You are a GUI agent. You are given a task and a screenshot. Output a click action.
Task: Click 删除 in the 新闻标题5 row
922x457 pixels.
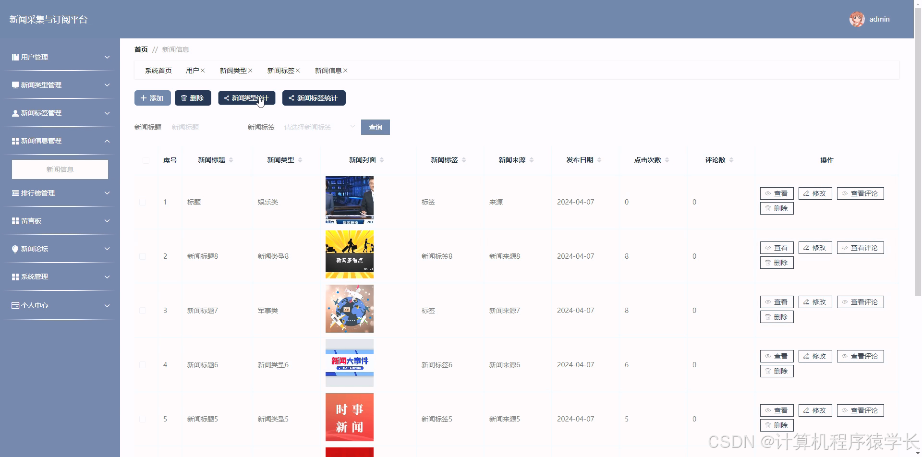776,425
